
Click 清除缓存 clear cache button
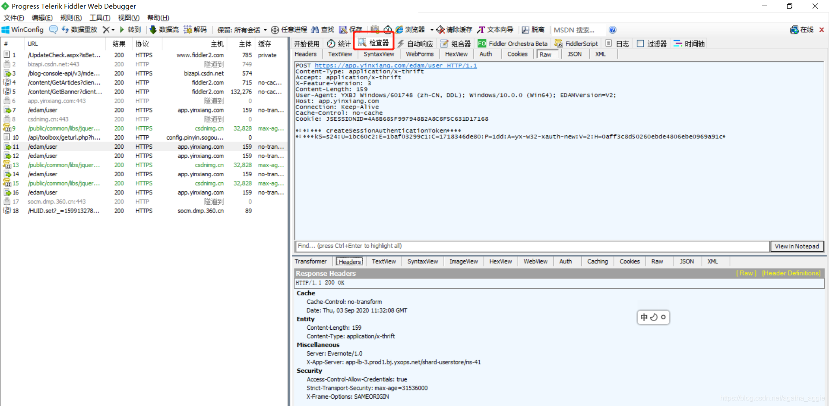(x=454, y=30)
